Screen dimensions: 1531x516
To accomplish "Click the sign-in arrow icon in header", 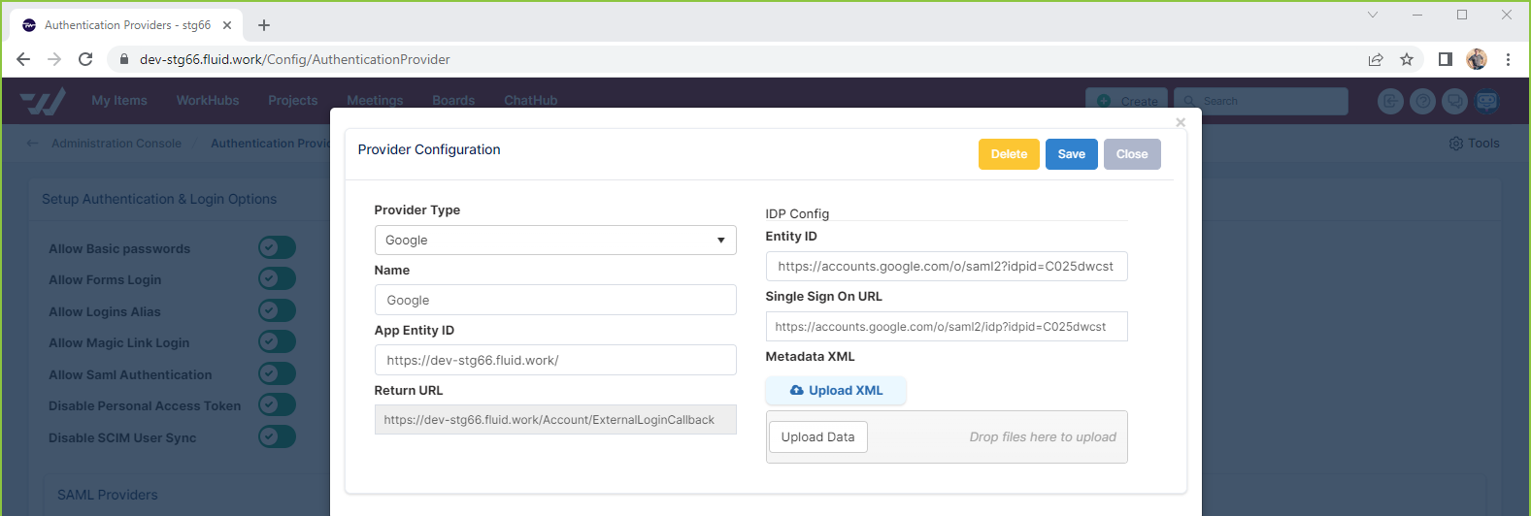I will [x=1390, y=101].
